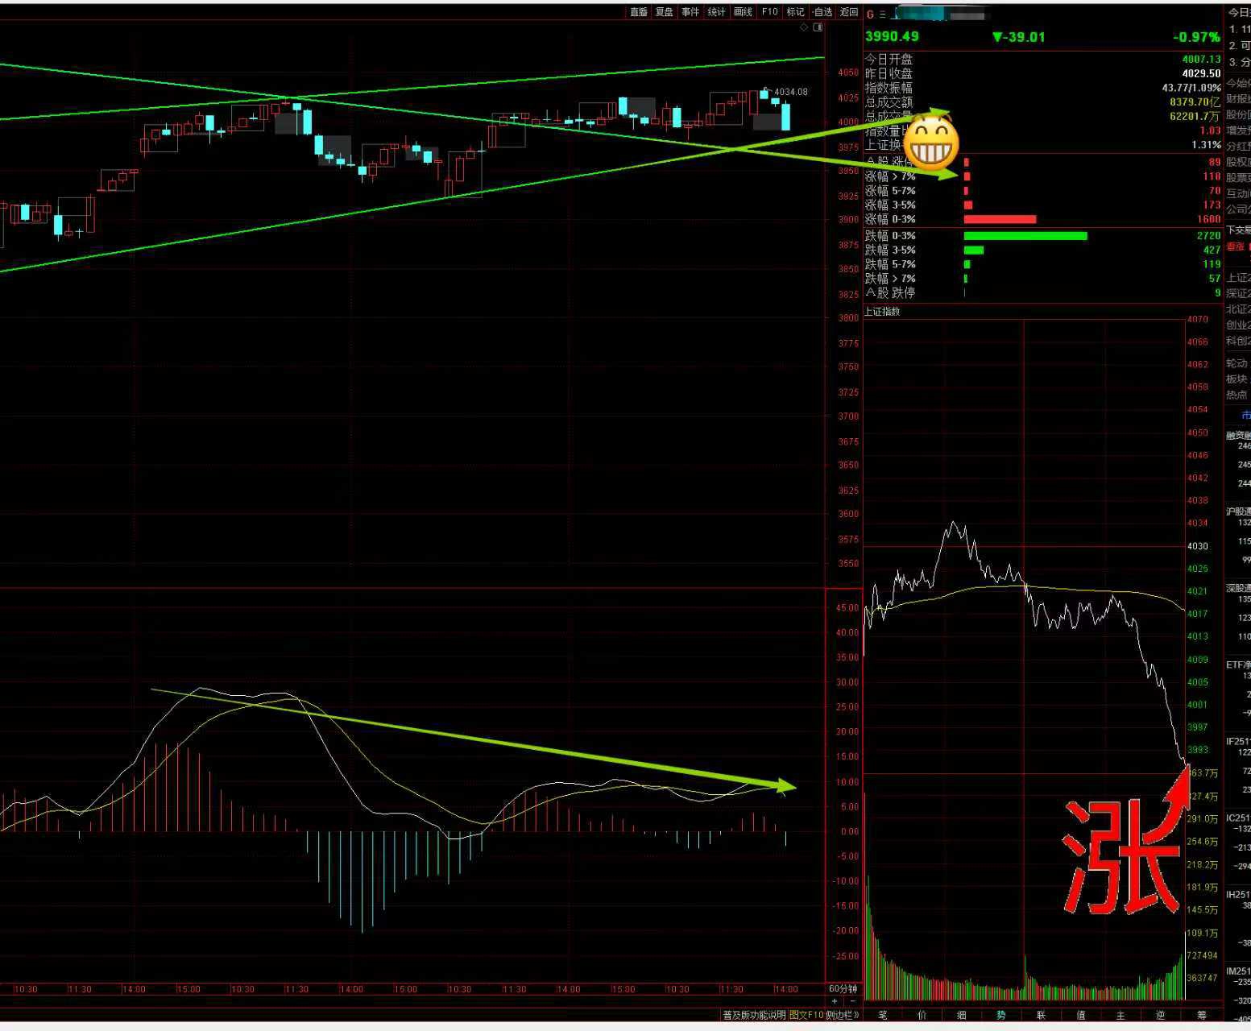The width and height of the screenshot is (1251, 1031).
Task: Open the 复盘 replay toolbar item
Action: click(x=665, y=12)
